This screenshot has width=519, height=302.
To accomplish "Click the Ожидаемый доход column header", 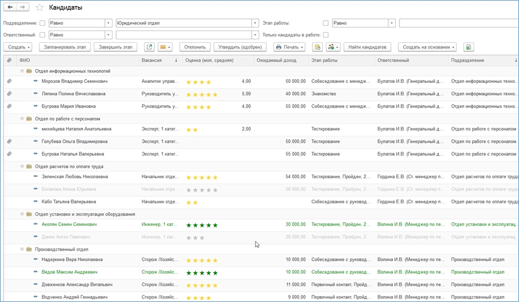I will coord(276,61).
